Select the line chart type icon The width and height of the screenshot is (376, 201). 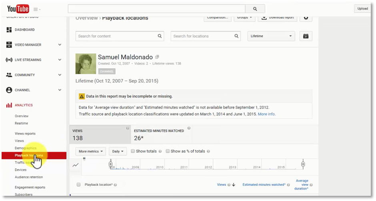coord(76,165)
